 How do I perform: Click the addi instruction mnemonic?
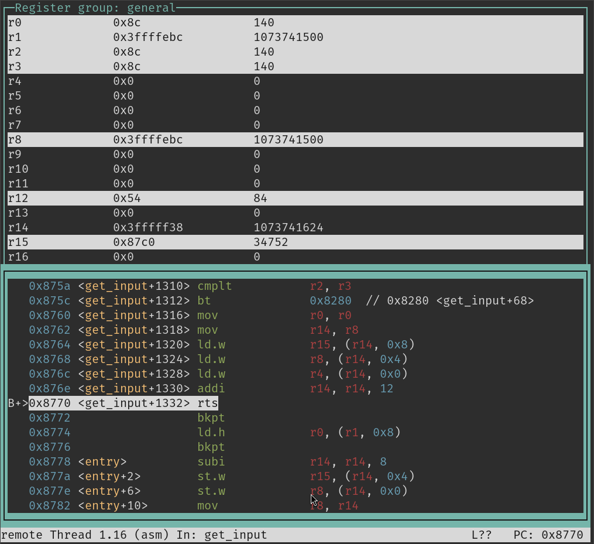pyautogui.click(x=211, y=389)
